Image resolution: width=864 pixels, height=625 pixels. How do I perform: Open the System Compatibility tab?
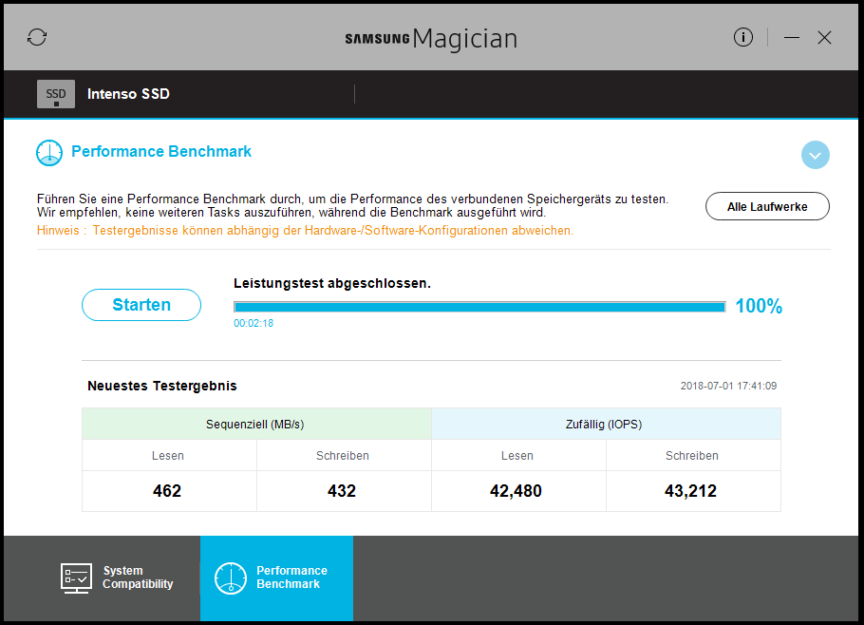[x=117, y=578]
